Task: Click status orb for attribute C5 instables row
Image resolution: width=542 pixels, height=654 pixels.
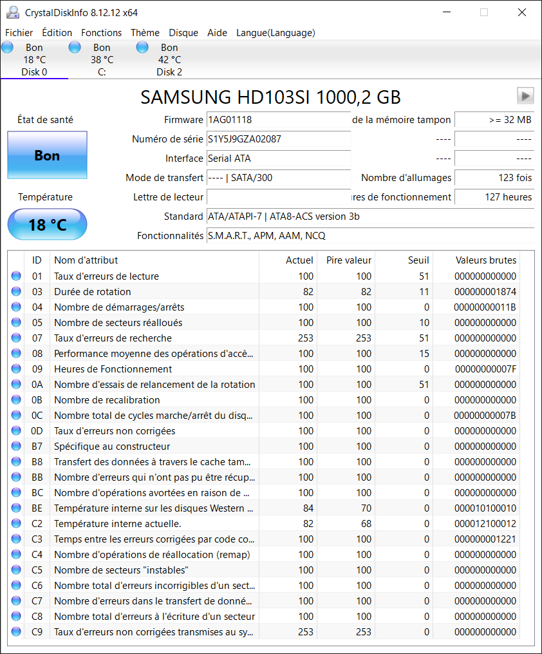Action: click(x=16, y=570)
